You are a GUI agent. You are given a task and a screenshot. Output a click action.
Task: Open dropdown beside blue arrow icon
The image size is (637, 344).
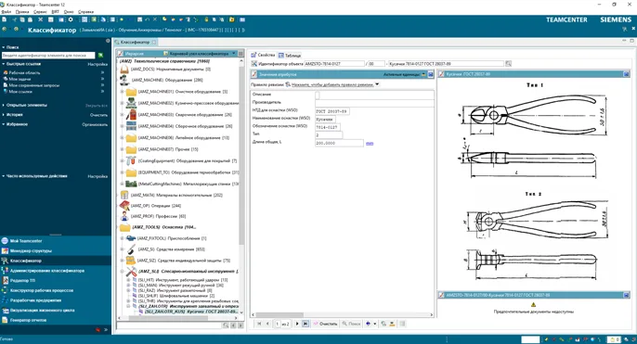coord(374,324)
